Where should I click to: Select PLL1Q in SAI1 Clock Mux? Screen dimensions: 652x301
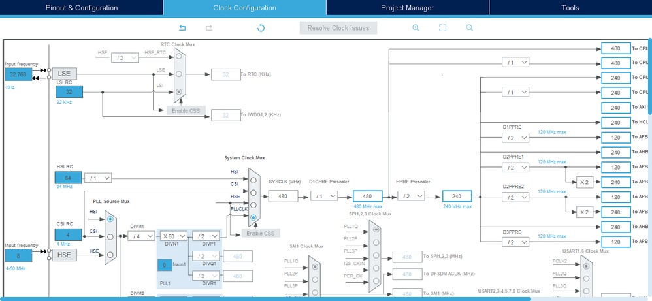tap(315, 266)
